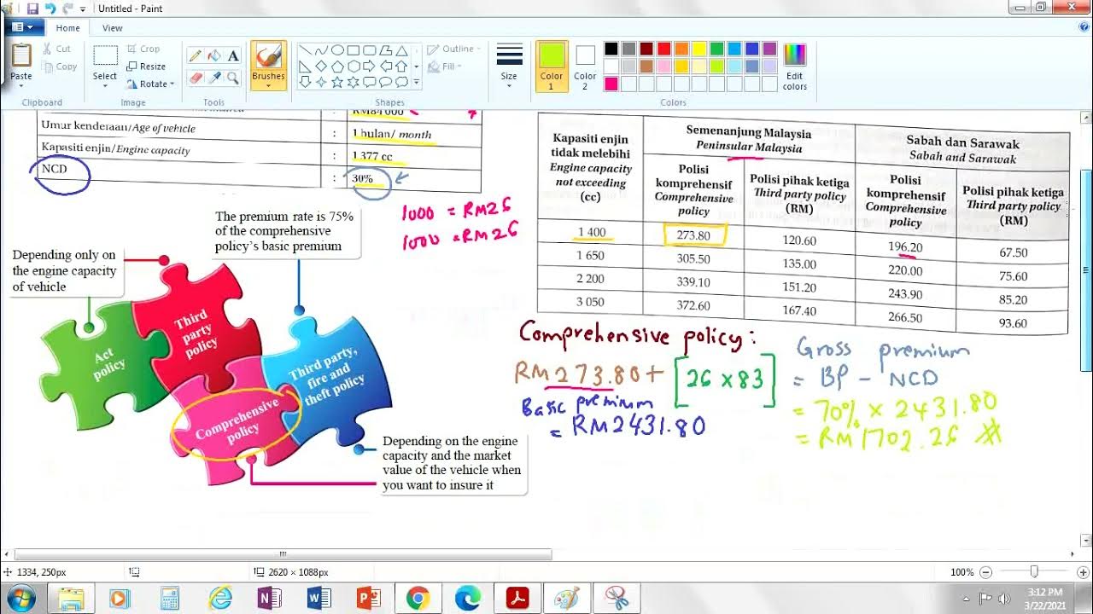
Task: Choose the Curve shape
Action: (x=321, y=50)
